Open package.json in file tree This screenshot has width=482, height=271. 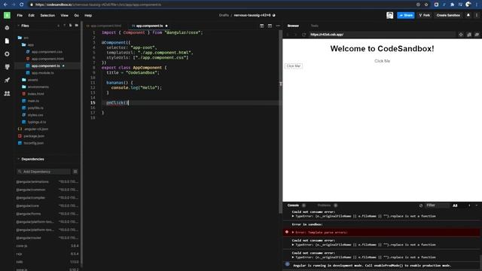click(34, 136)
